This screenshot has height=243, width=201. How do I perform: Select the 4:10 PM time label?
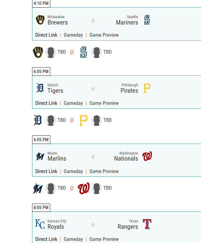(41, 3)
